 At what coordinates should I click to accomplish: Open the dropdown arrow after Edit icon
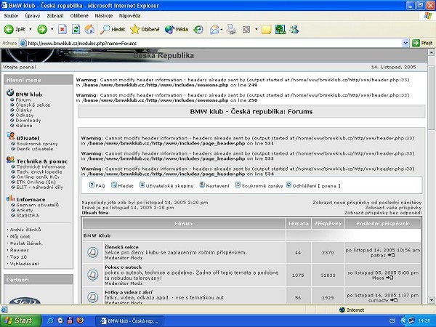[x=256, y=29]
